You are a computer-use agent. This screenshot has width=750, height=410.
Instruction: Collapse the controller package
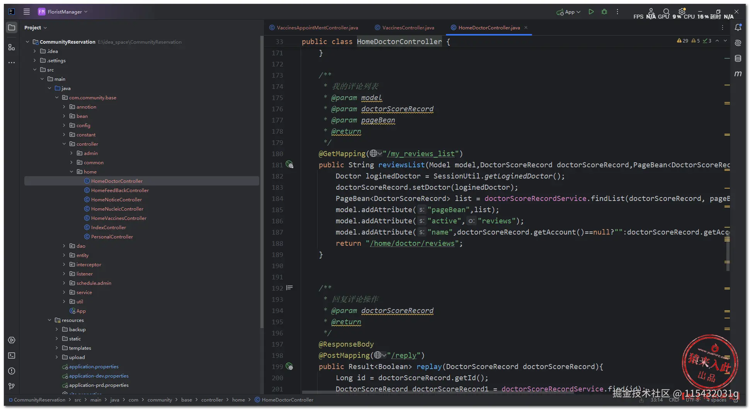pos(64,144)
